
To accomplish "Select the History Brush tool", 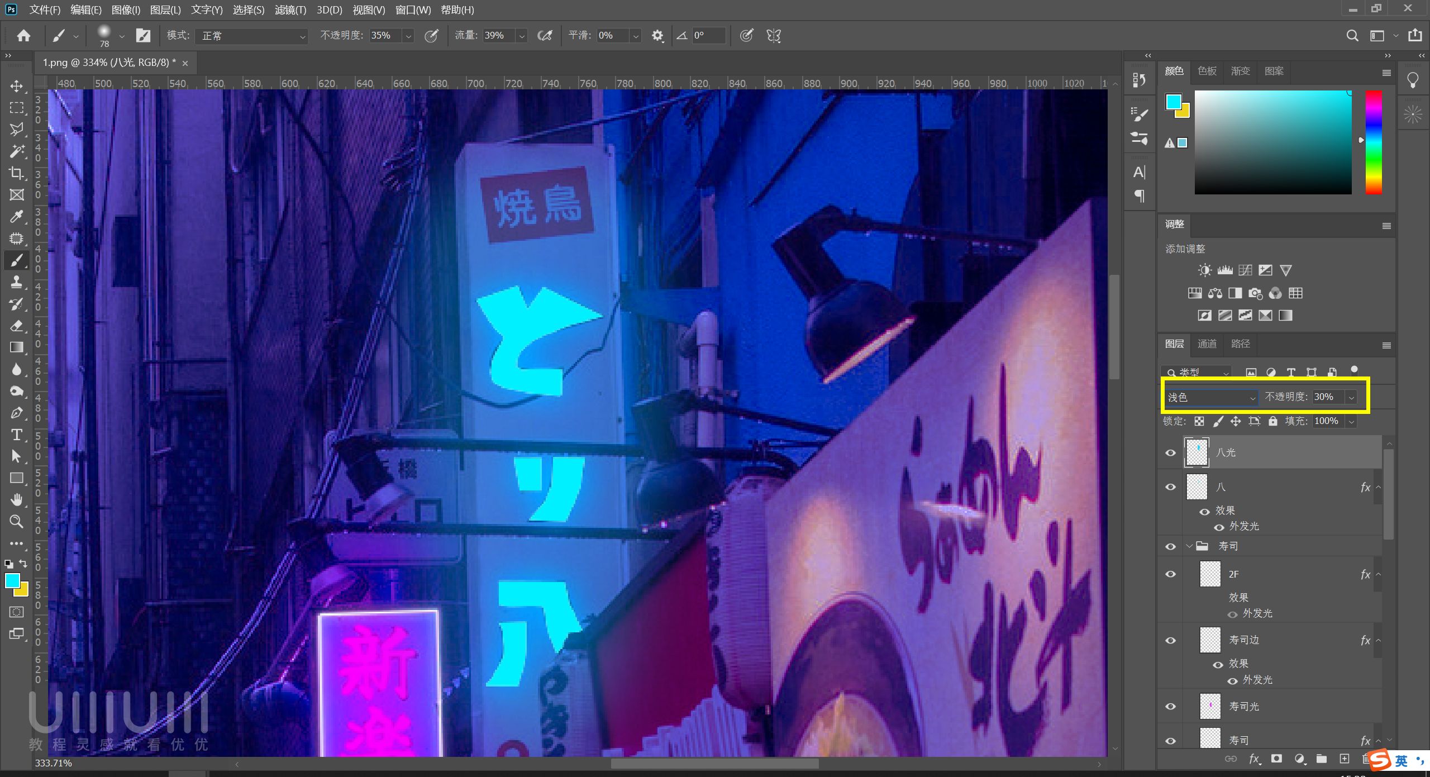I will click(x=17, y=304).
